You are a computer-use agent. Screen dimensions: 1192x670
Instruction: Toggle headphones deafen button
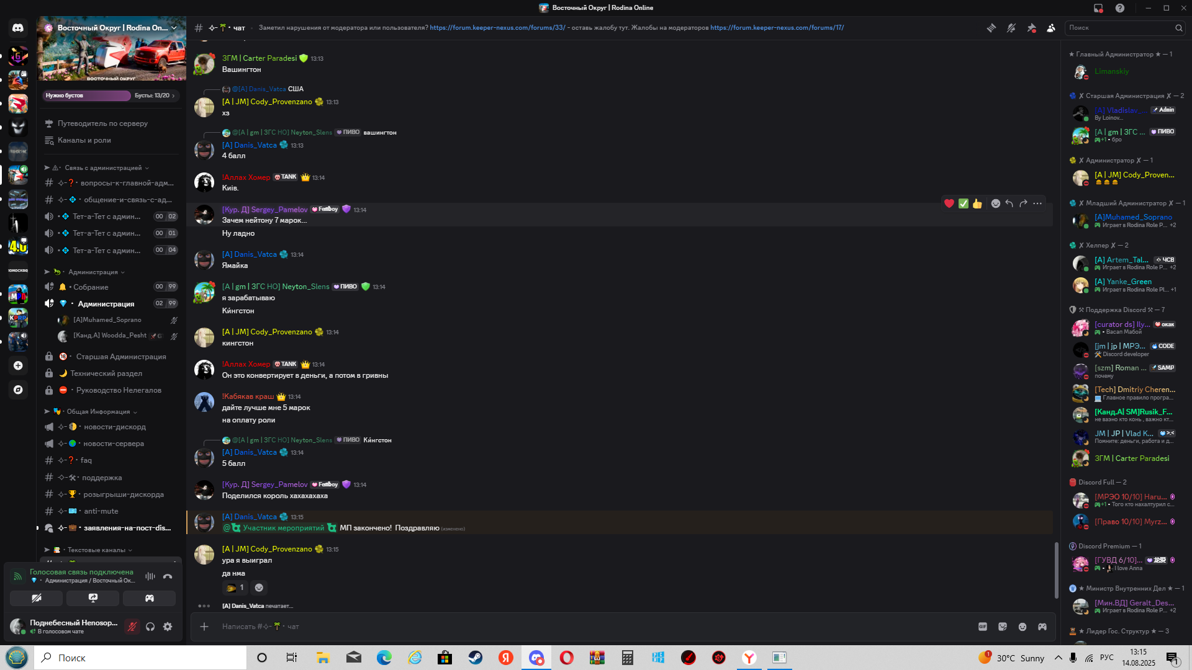150,627
